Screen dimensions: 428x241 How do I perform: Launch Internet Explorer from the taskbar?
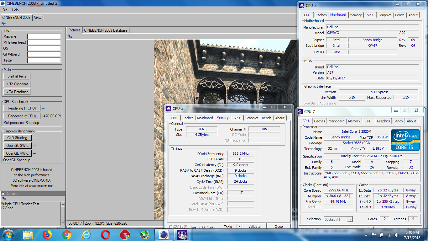(86, 235)
